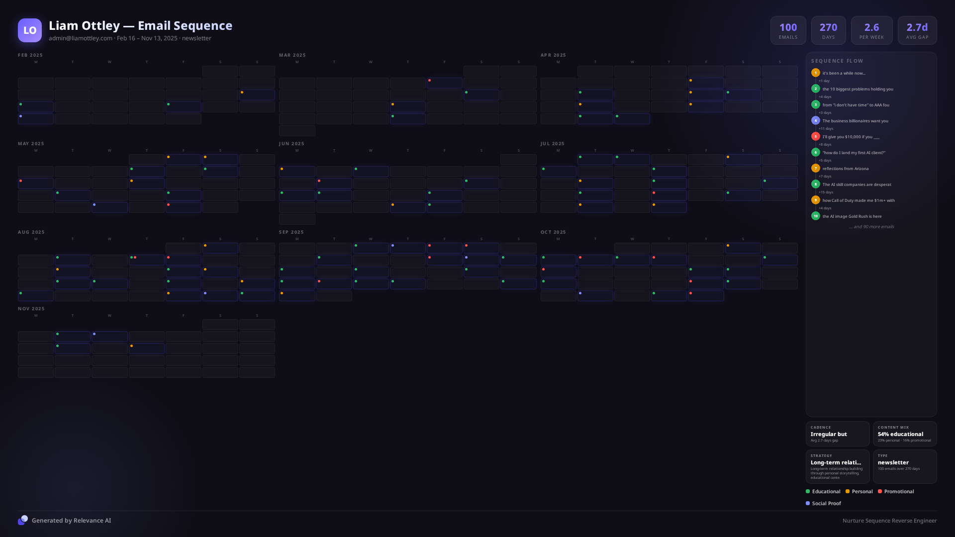Open the Strategy Long-term relationship card
This screenshot has width=955, height=537.
click(838, 466)
